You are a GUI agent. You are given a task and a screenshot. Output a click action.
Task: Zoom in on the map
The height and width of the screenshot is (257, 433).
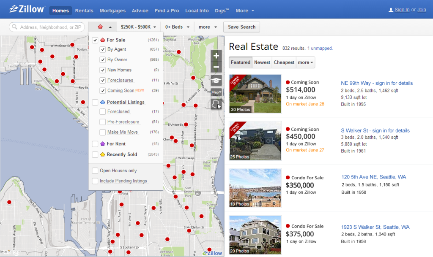click(216, 56)
